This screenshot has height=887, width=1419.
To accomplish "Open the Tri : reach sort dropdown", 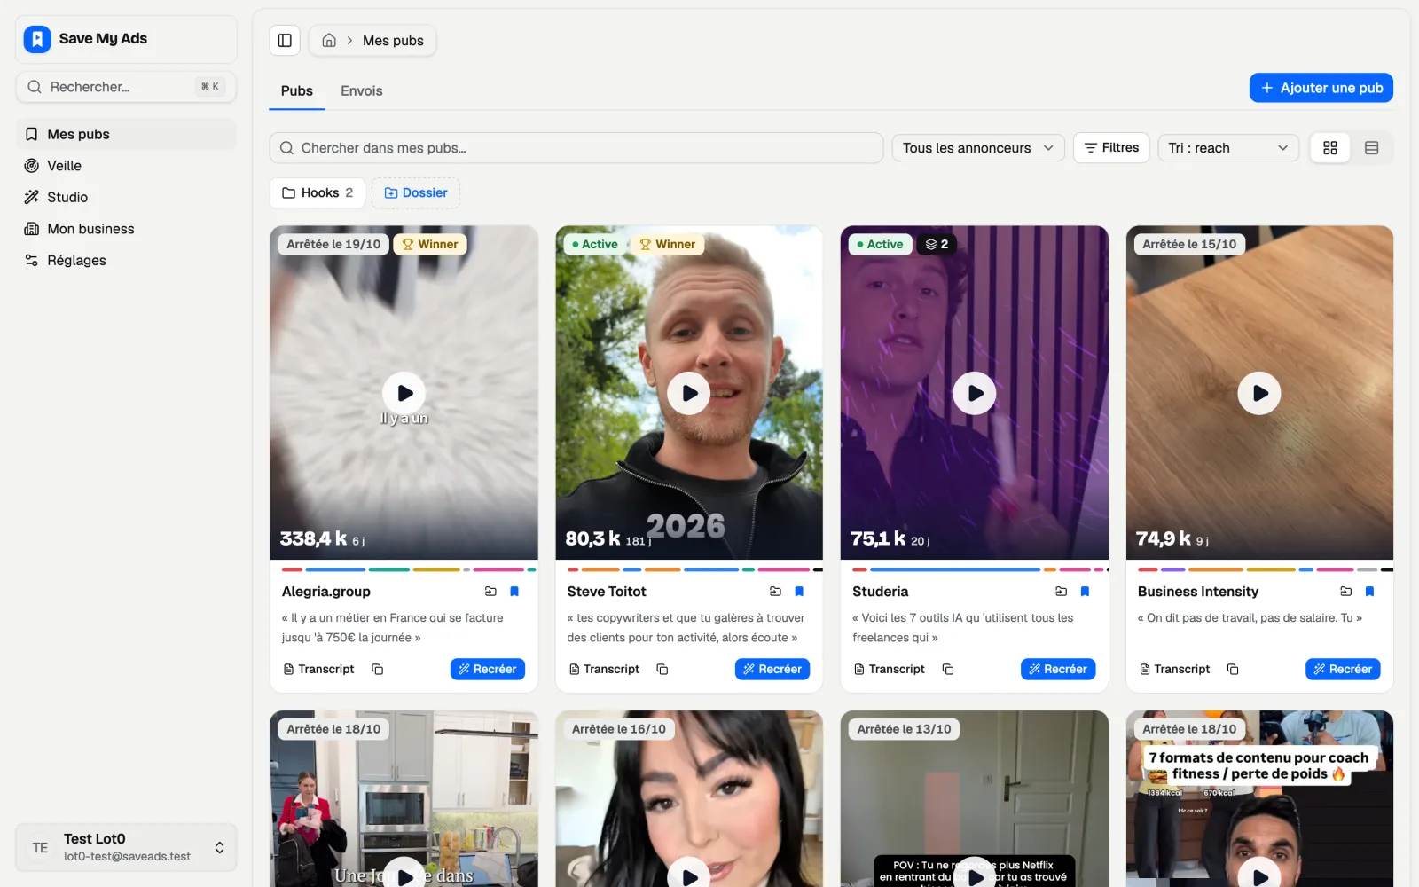I will 1228,148.
